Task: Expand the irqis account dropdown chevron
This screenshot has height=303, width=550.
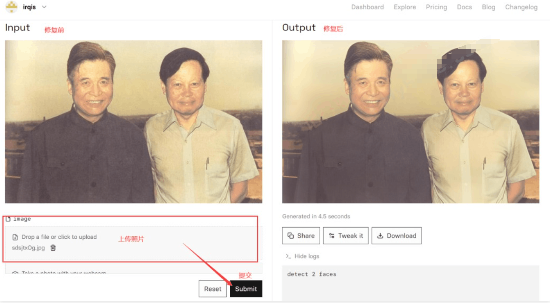Action: [44, 7]
